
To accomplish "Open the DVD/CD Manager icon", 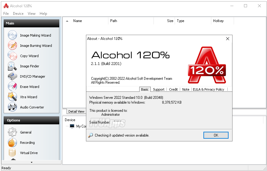I will coord(12,76).
